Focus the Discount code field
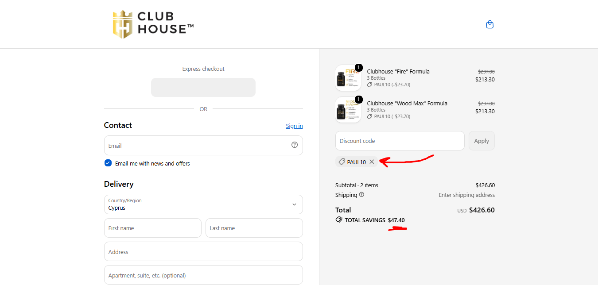This screenshot has height=285, width=598. [x=400, y=141]
